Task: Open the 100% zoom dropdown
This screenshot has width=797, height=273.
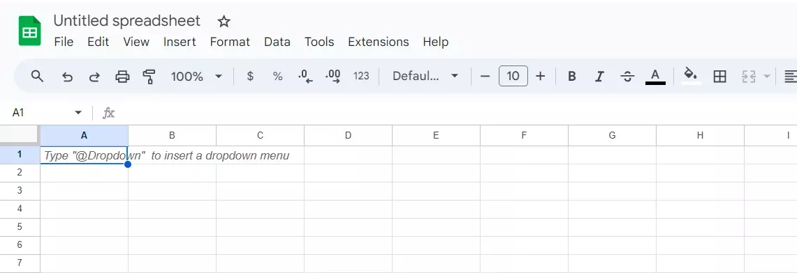Action: (x=197, y=77)
